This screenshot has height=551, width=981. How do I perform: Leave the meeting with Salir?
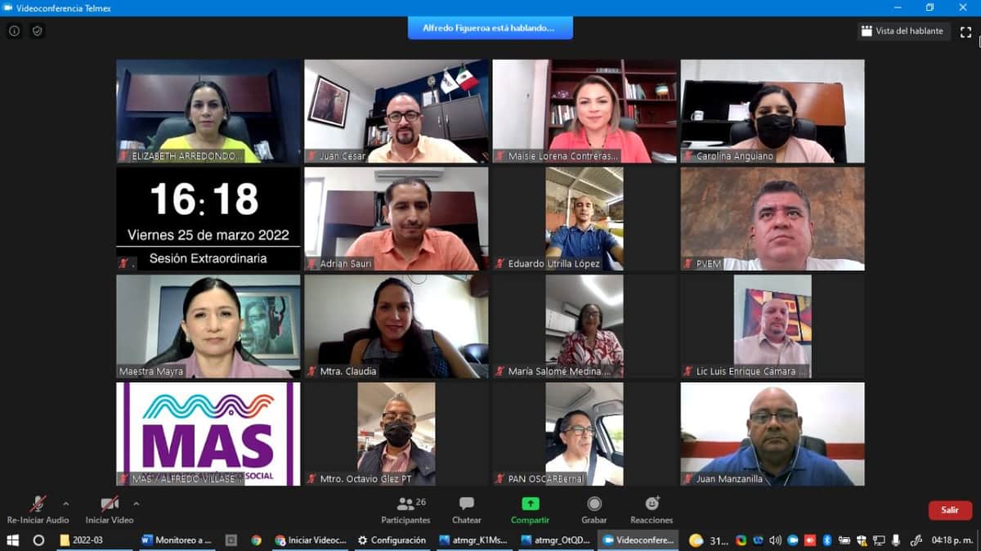949,509
